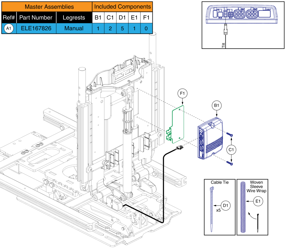Select the blue B1 control module
Screen dimensions: 286x248
pos(210,138)
